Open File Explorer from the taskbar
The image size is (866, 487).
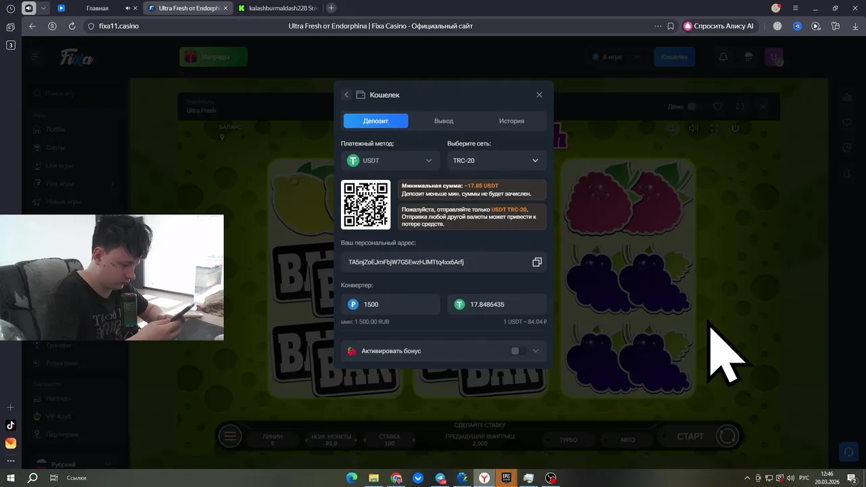tap(373, 478)
